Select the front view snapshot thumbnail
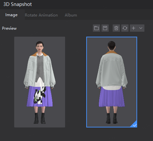Viewport: 153px width, 141px height. pos(40,82)
